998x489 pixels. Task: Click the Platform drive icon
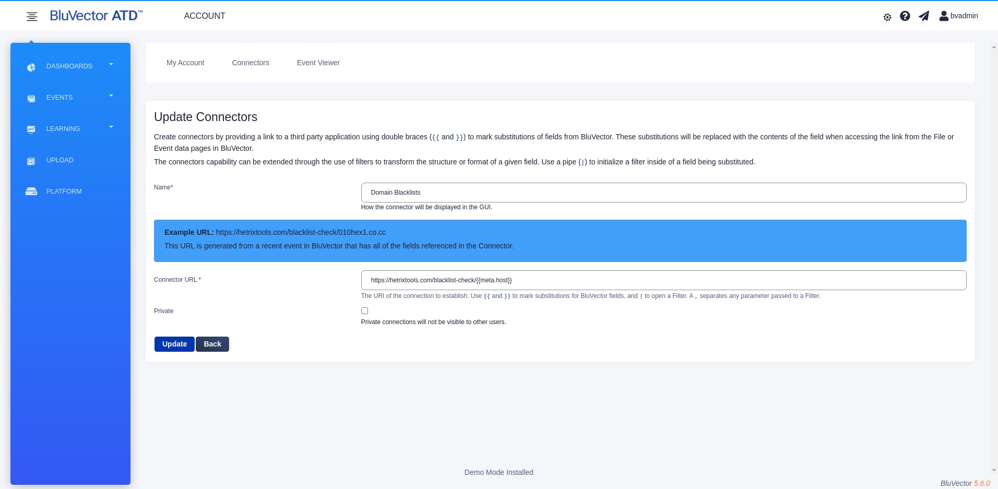(31, 192)
